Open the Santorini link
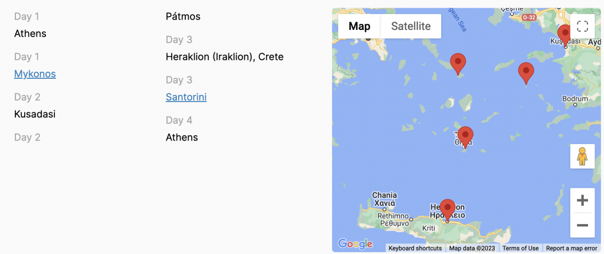This screenshot has width=604, height=254. [186, 97]
